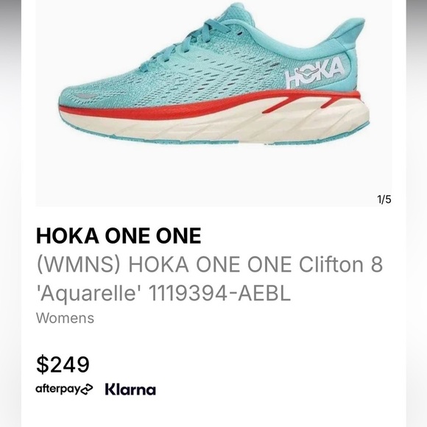427x427 pixels.
Task: Click the blurred gray right margin
Action: (417, 213)
